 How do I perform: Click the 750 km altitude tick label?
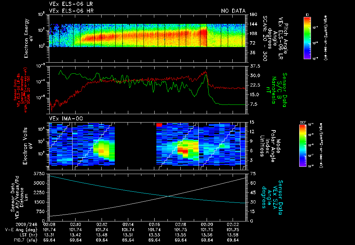40,211
